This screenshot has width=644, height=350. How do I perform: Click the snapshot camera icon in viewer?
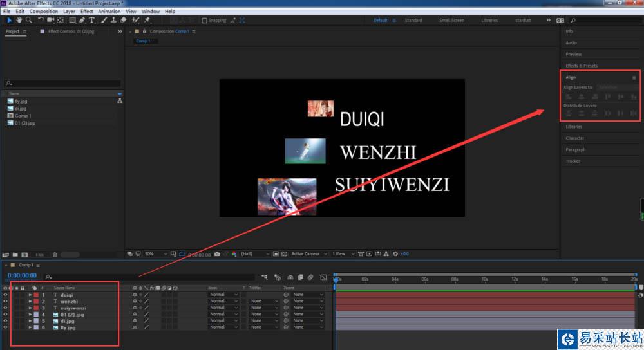[x=217, y=254]
